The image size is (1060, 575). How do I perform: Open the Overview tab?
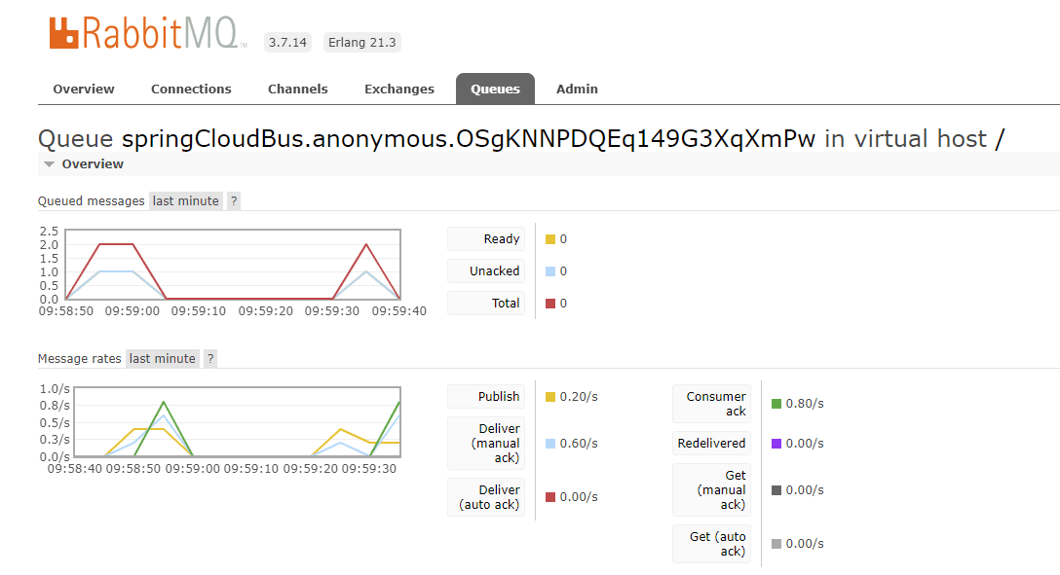point(84,90)
